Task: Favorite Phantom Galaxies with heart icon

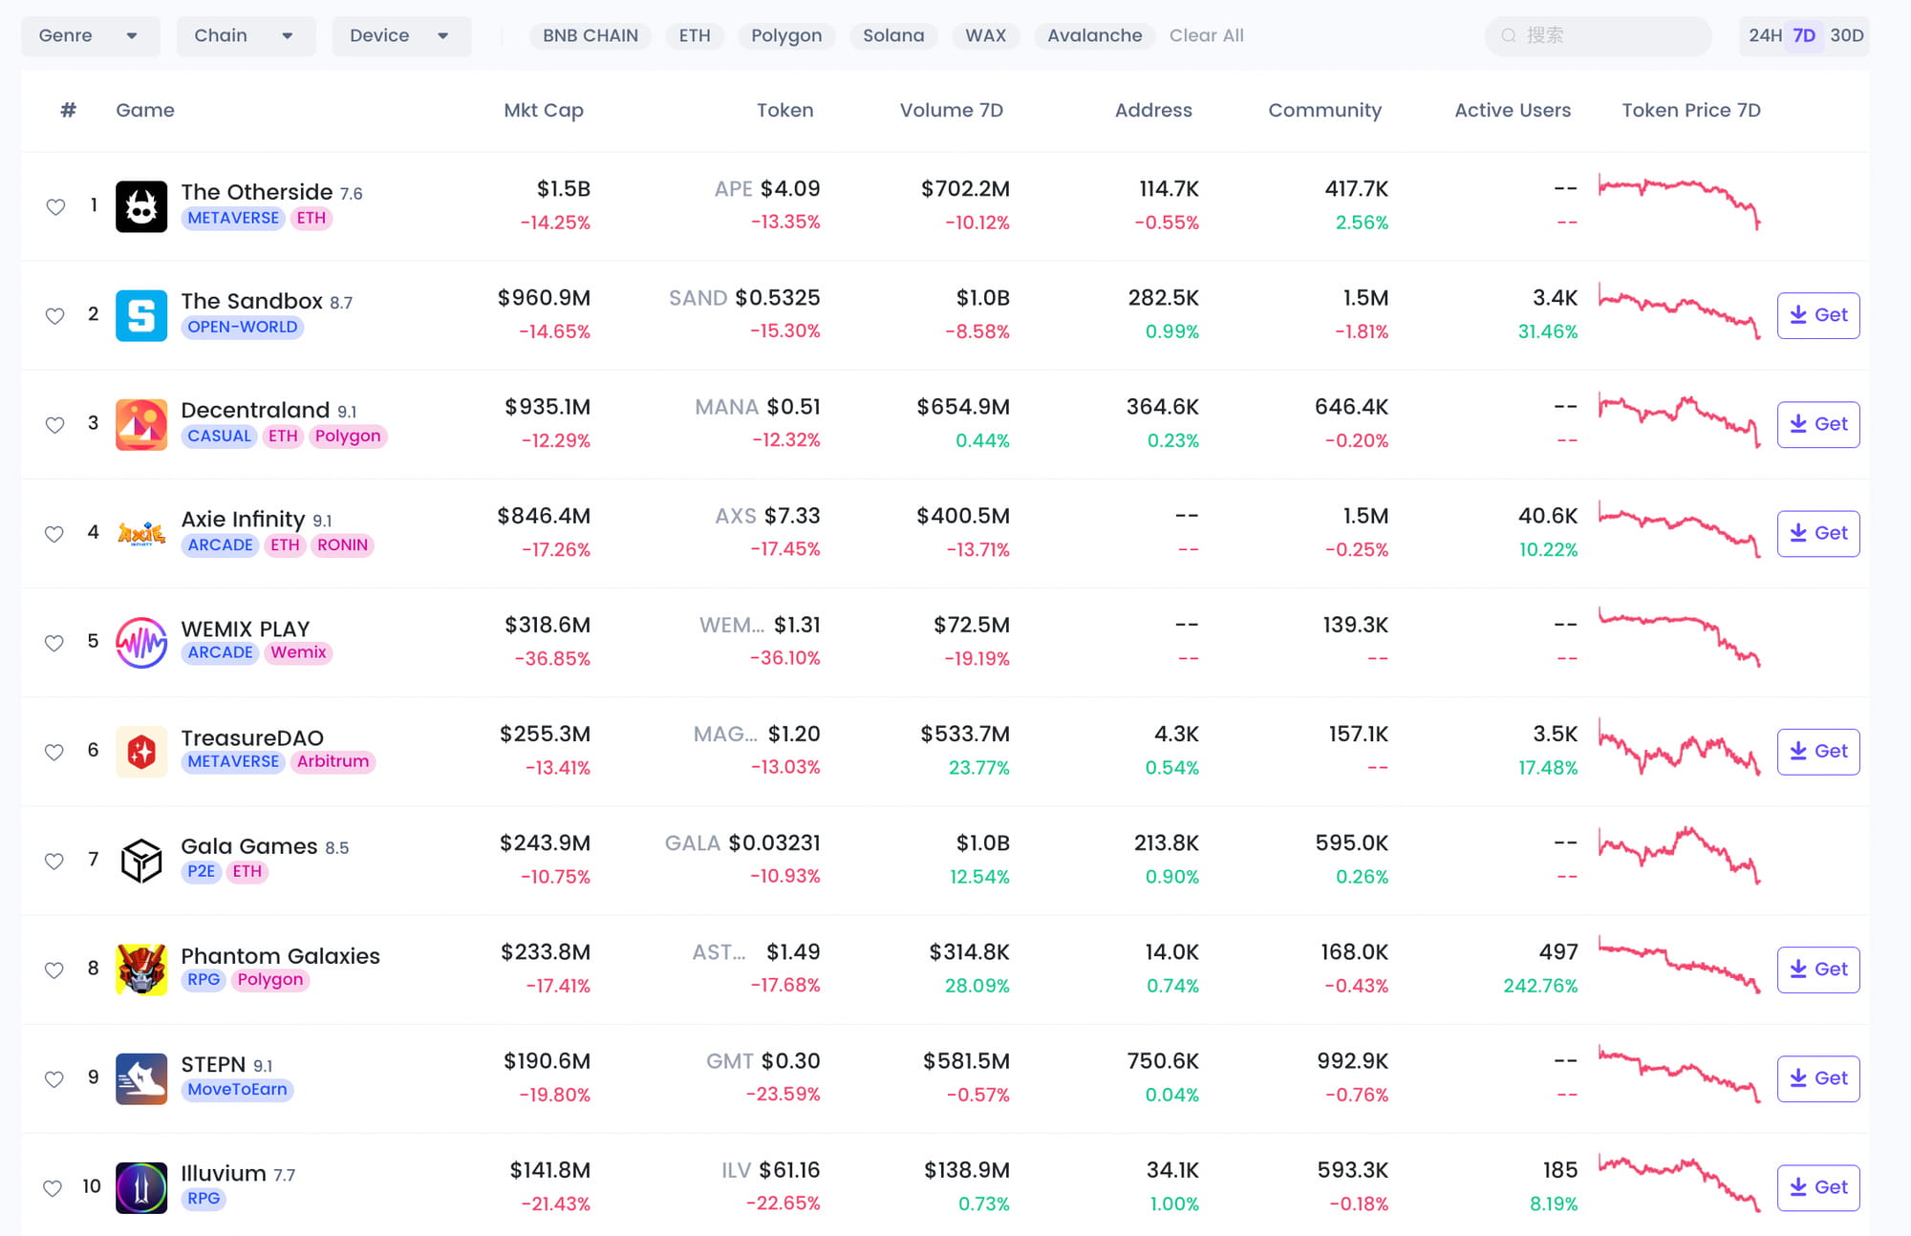Action: point(55,970)
